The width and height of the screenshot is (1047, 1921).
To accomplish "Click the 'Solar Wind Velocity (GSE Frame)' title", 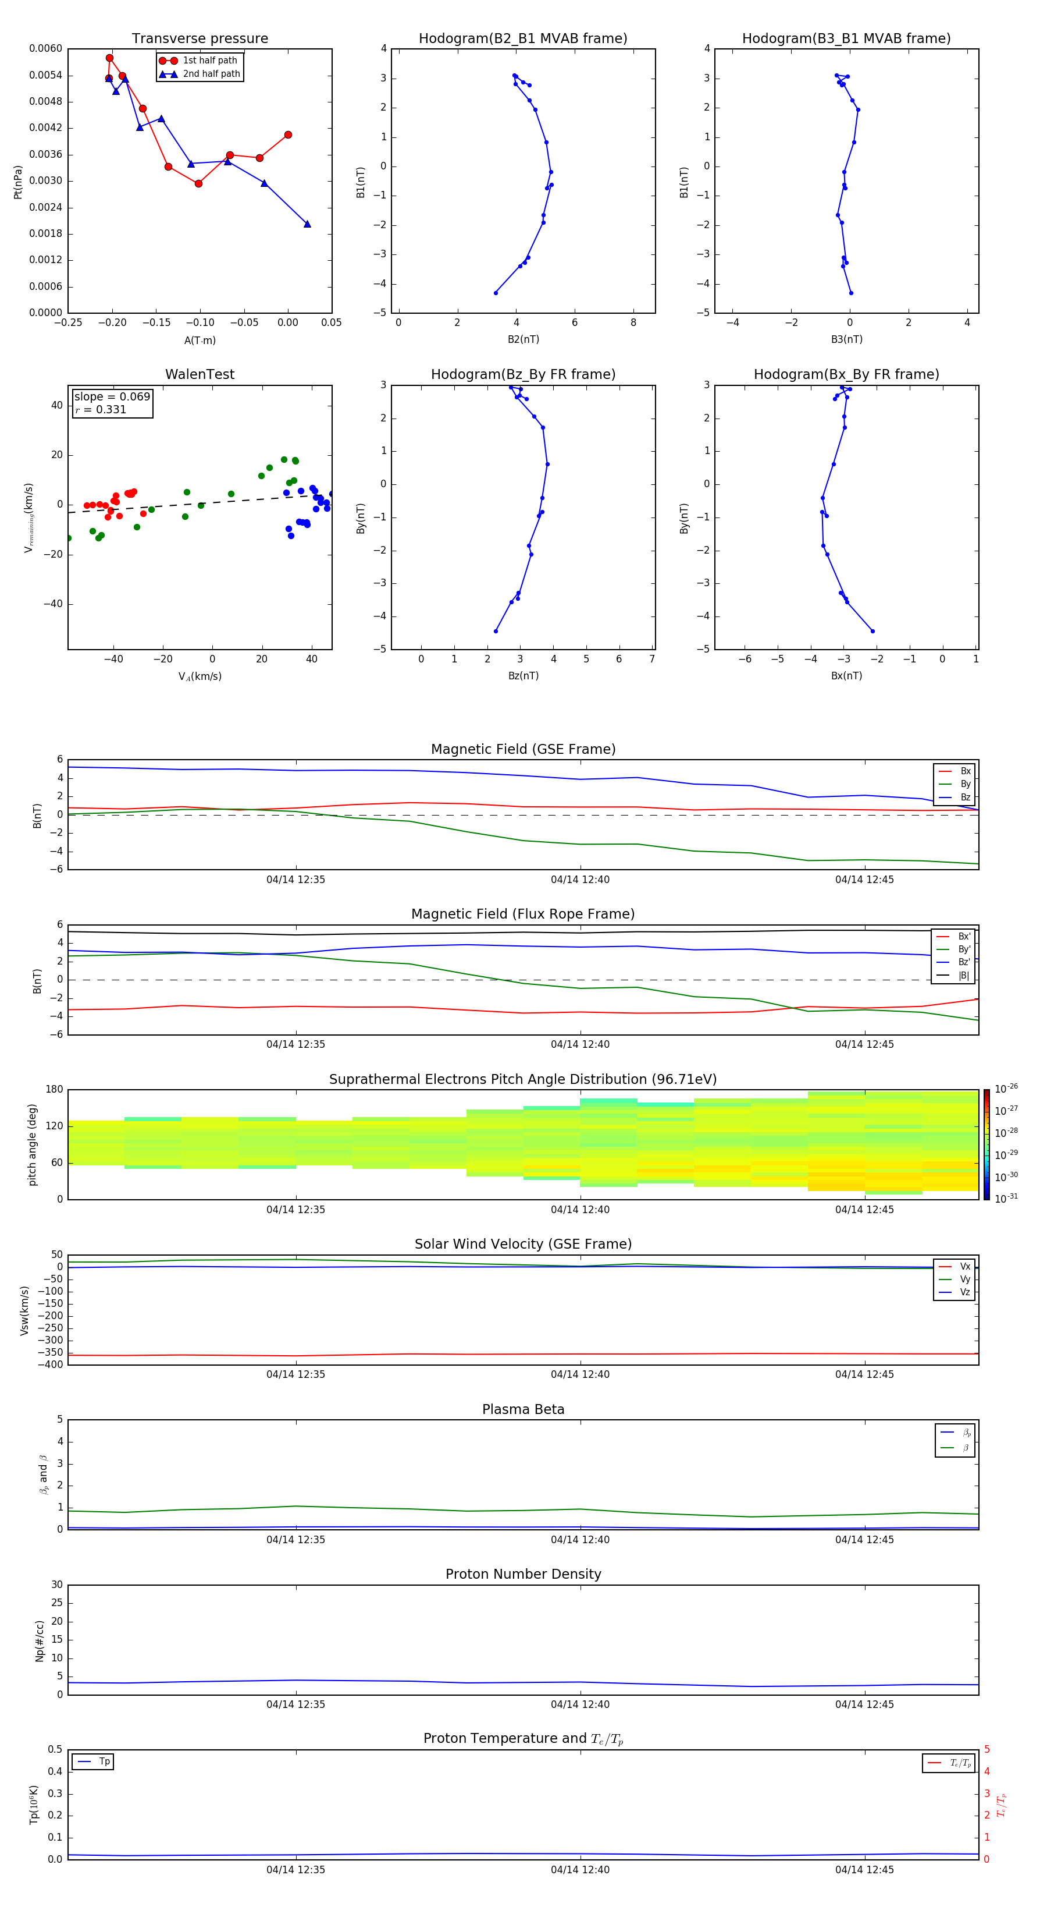I will (x=523, y=1245).
